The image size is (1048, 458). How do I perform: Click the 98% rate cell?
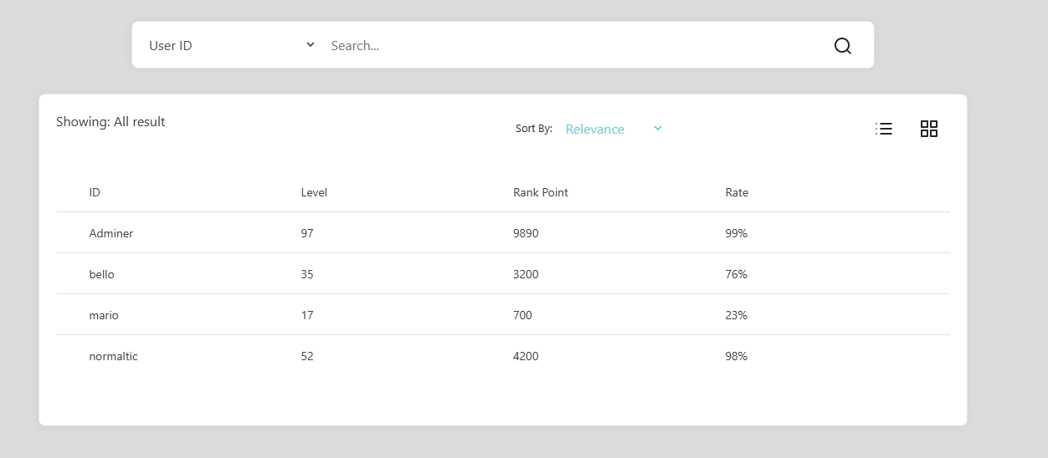pyautogui.click(x=737, y=356)
